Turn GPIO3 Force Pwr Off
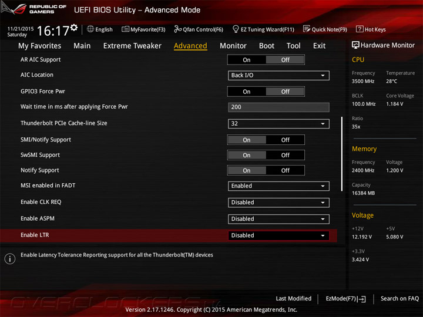Screen dimensions: 423x317 [x=285, y=92]
